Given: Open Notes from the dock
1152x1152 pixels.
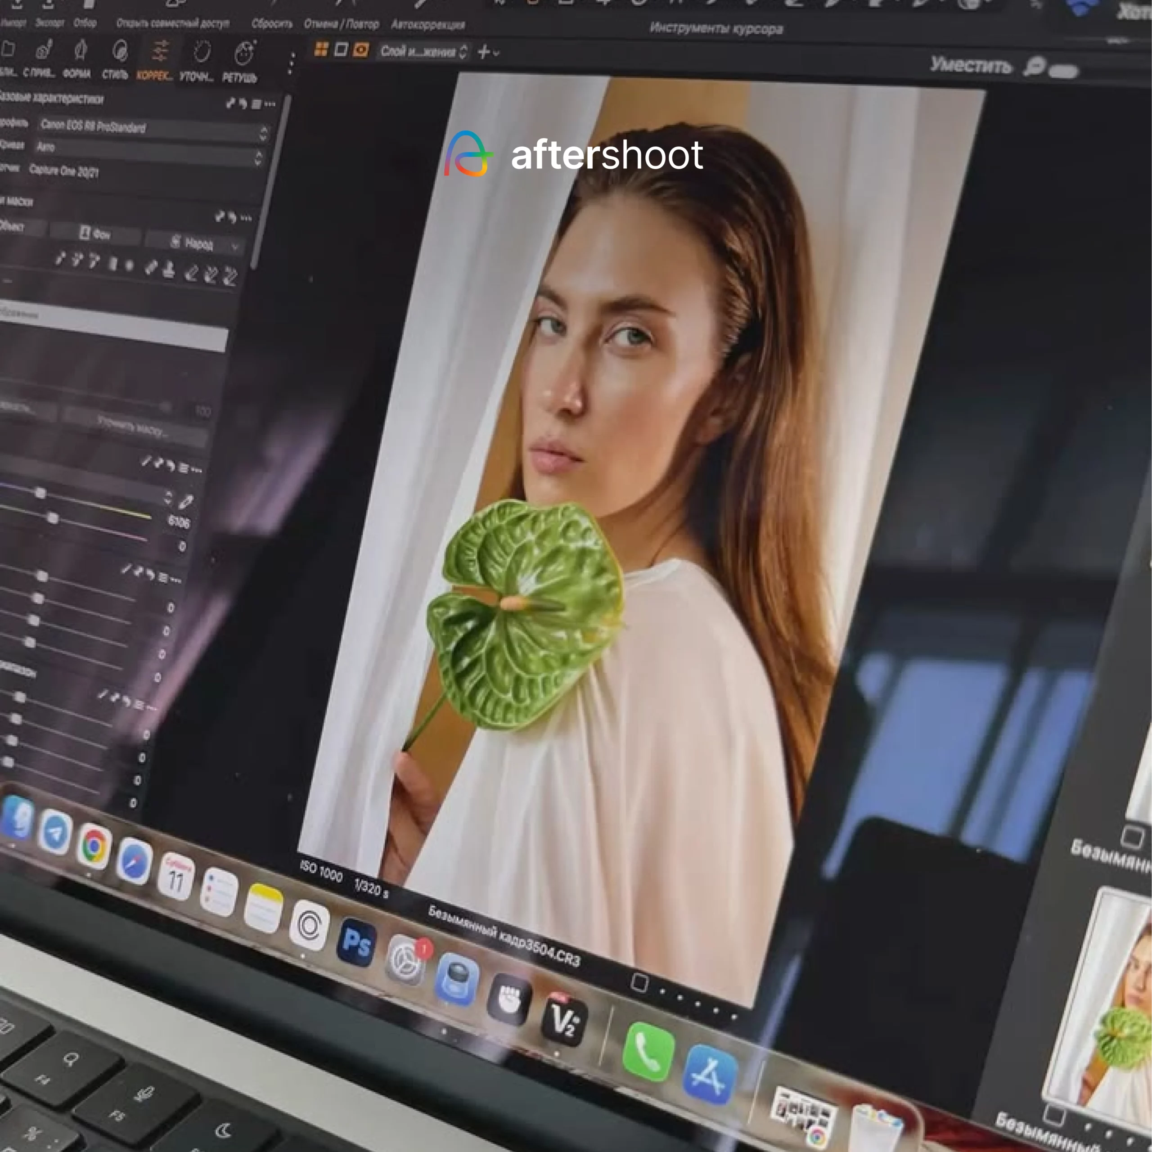Looking at the screenshot, I should [264, 909].
